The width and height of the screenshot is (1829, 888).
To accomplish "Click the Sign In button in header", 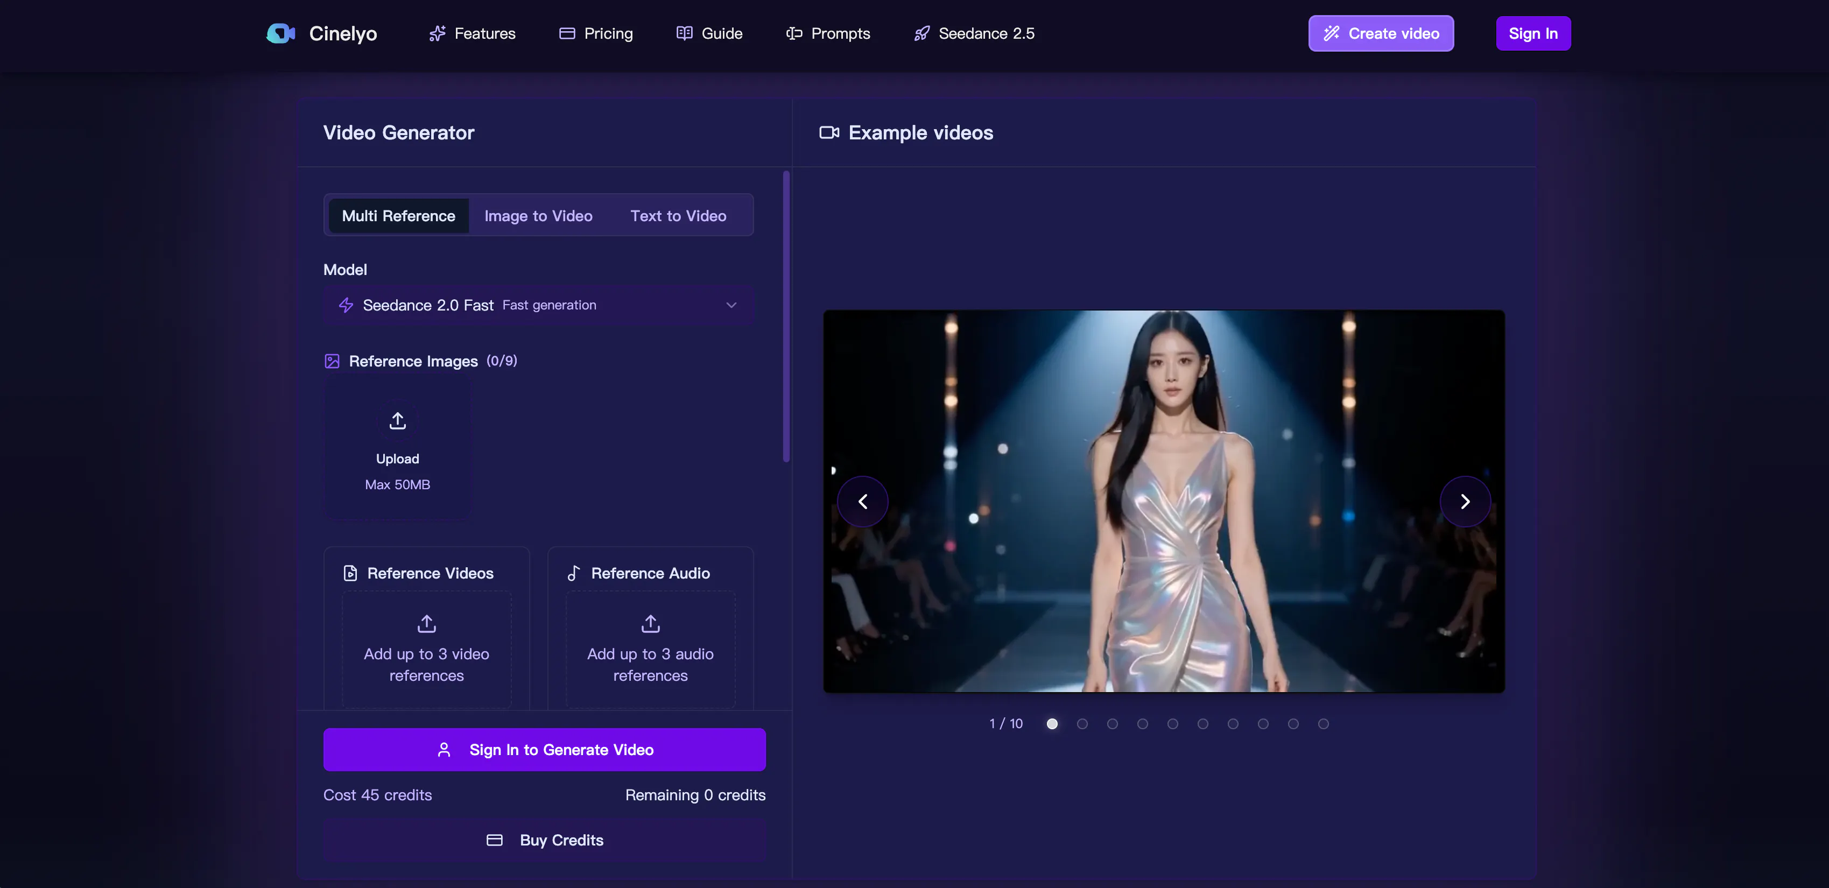I will coord(1533,33).
